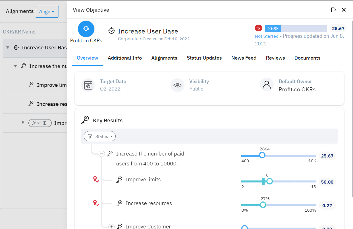
Task: Click the Visibility eye icon
Action: click(177, 85)
